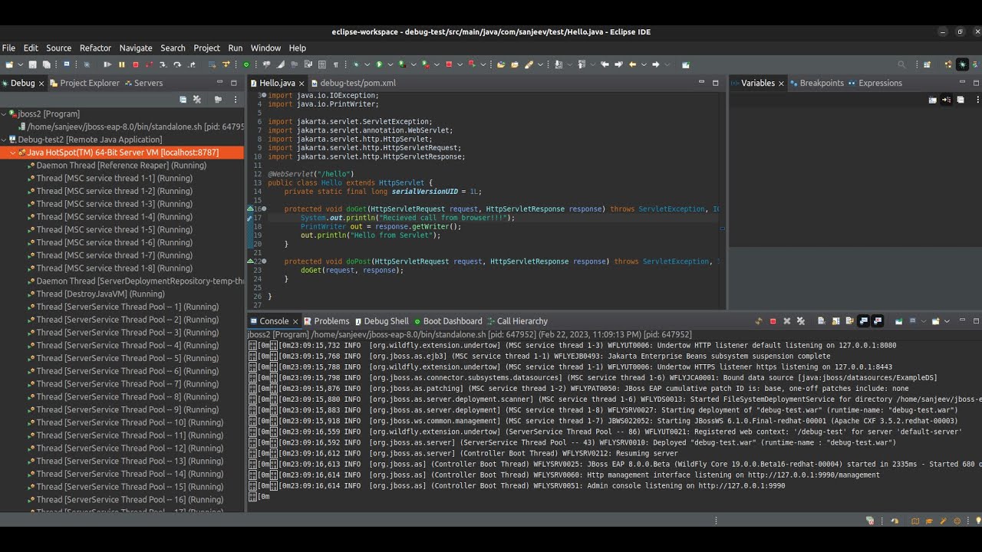Open the Run launch dropdown arrow
This screenshot has height=552, width=982.
click(x=390, y=64)
